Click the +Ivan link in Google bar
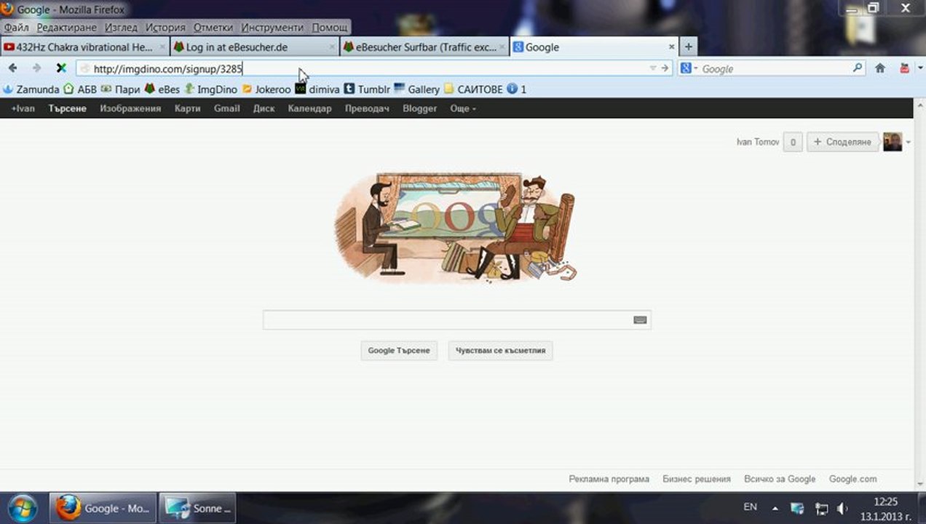The width and height of the screenshot is (926, 524). click(x=23, y=108)
